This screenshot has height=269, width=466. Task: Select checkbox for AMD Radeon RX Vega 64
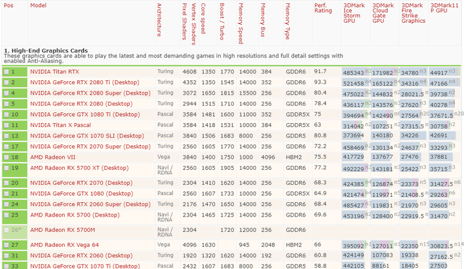coord(6,245)
